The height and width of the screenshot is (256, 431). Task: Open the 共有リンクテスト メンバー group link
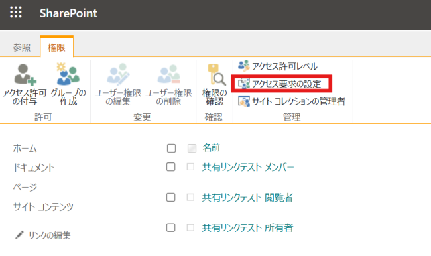coord(248,167)
